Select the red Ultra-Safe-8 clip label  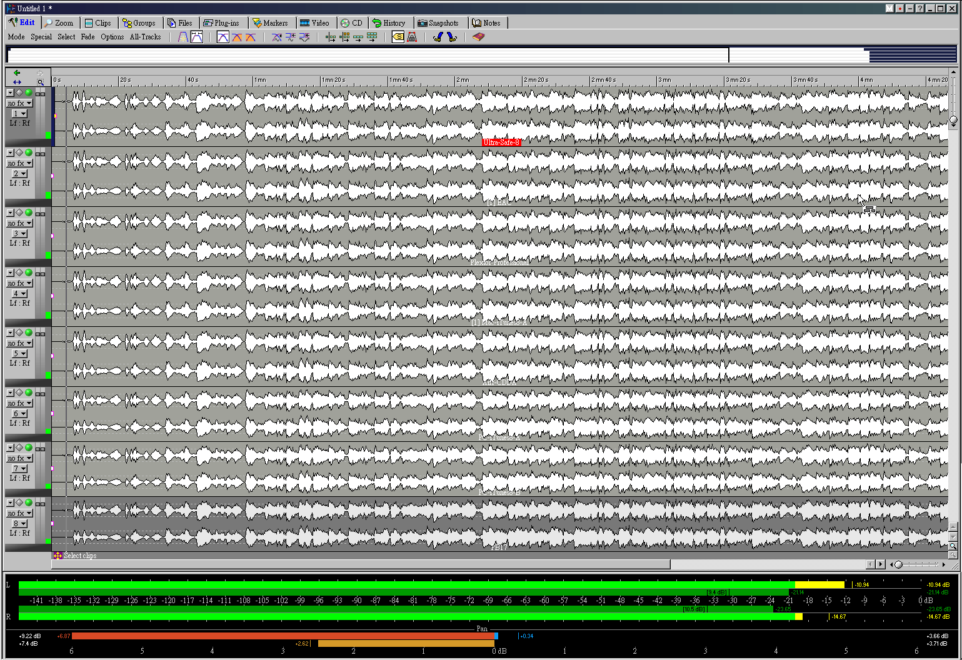[501, 142]
